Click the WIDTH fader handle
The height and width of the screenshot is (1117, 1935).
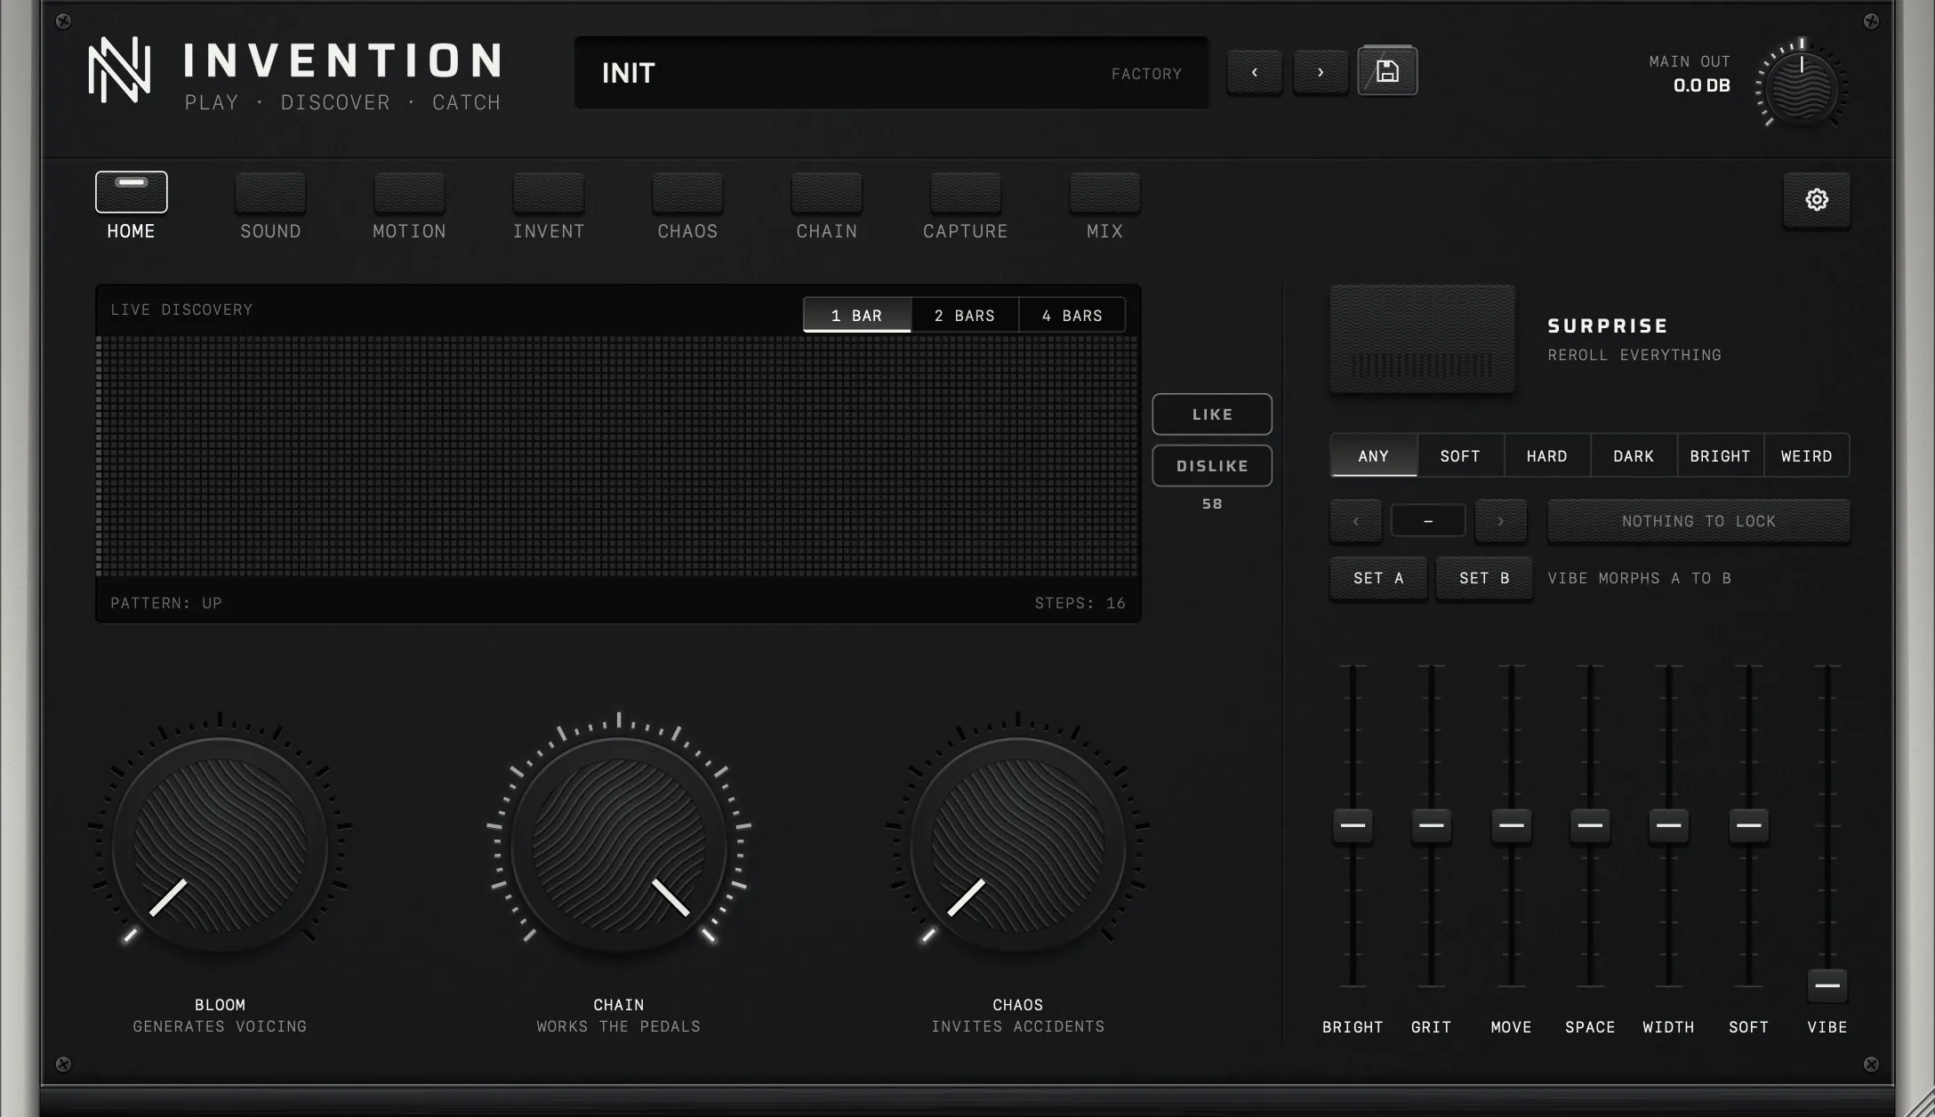[x=1668, y=825]
